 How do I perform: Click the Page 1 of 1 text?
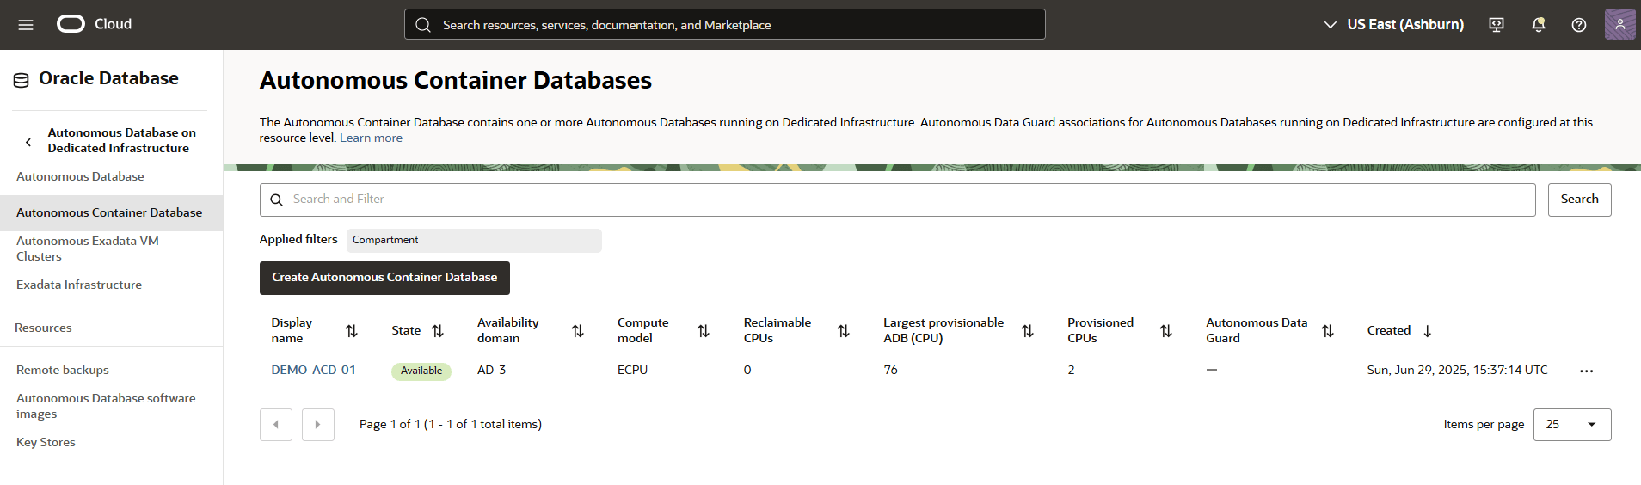tap(451, 424)
